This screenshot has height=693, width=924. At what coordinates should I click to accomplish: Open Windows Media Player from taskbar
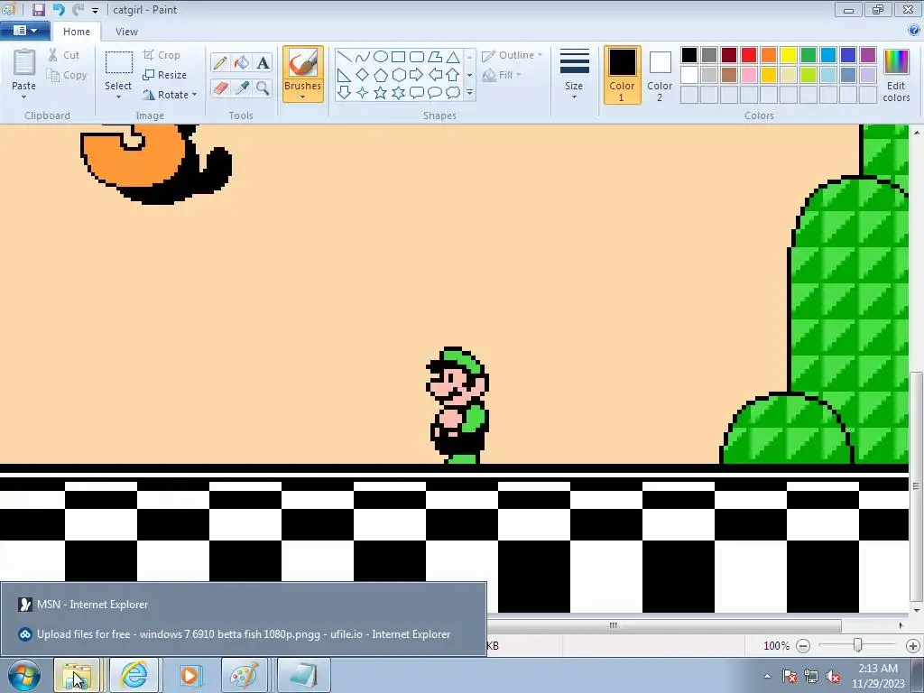click(189, 675)
